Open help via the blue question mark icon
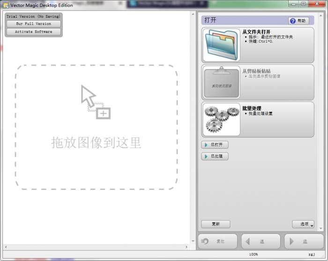328x261 pixels. 293,21
